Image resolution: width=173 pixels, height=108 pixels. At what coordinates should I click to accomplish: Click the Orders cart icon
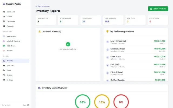pyautogui.click(x=4, y=16)
